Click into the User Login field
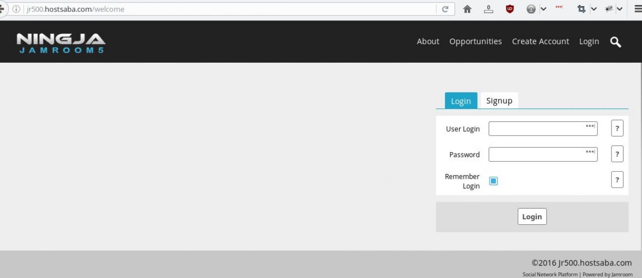The width and height of the screenshot is (642, 278). pyautogui.click(x=543, y=128)
